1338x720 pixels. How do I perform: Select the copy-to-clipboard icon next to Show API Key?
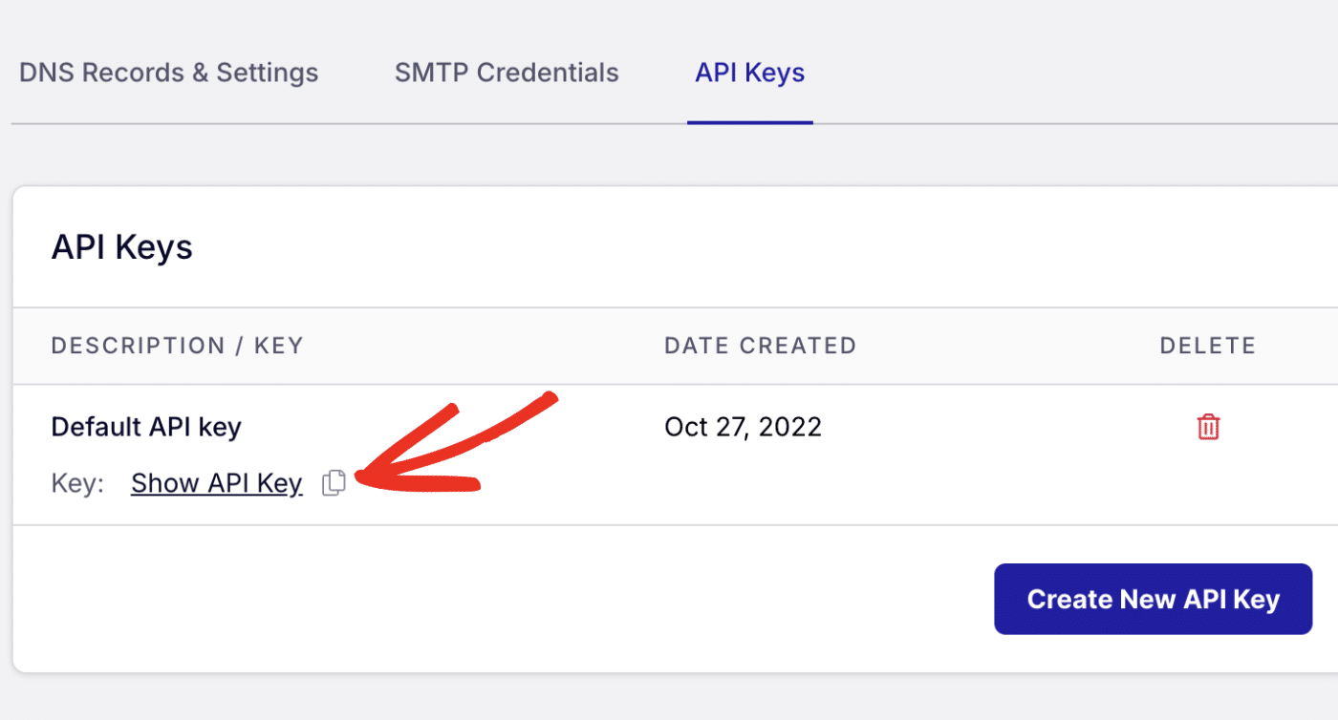[334, 483]
